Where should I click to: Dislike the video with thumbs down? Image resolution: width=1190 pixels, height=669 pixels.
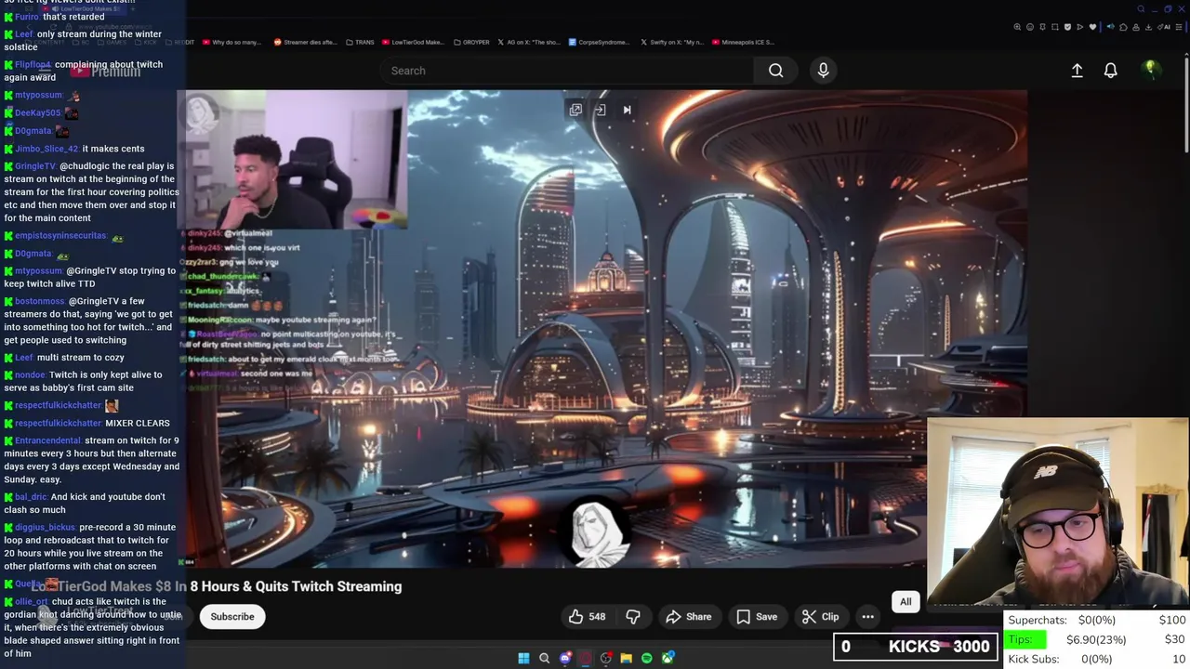[x=633, y=616]
